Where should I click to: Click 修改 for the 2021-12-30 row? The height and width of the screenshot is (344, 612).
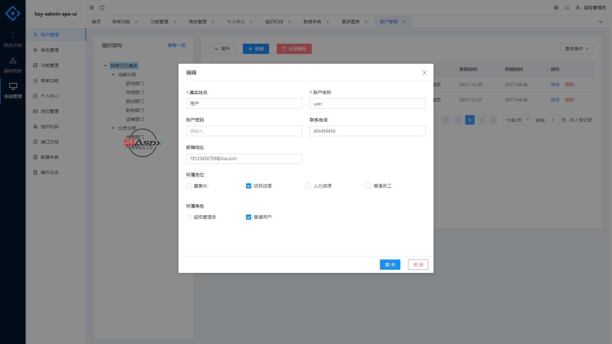click(555, 84)
